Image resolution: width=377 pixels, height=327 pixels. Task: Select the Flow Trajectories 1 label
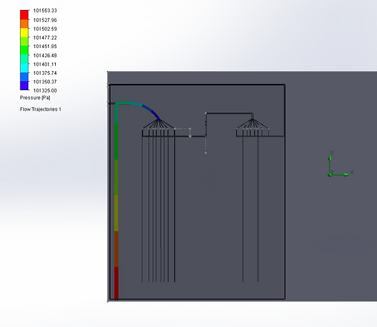coord(41,109)
